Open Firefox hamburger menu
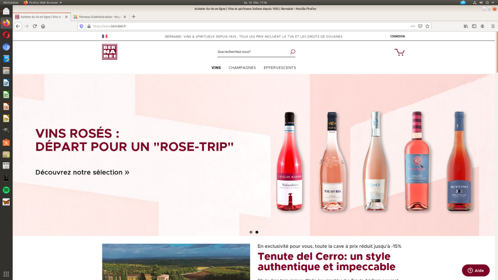 point(493,26)
